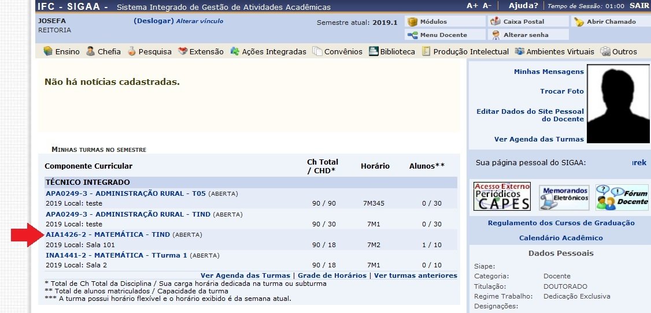The image size is (651, 313).
Task: Open the Outros menu
Action: [624, 52]
